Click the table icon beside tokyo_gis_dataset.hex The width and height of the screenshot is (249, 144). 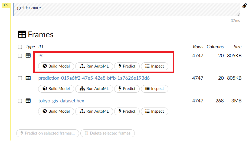pos(28,101)
